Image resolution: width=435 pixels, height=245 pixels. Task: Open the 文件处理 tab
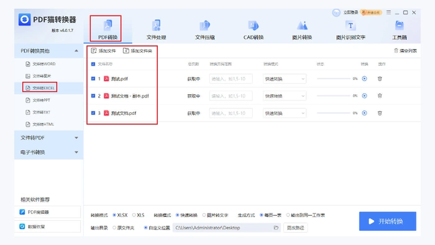click(156, 29)
